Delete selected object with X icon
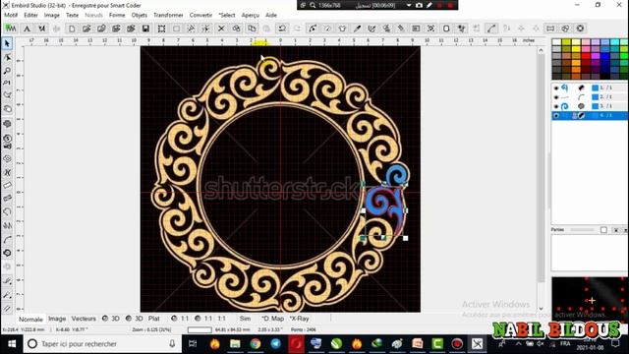This screenshot has height=354, width=629. (221, 29)
